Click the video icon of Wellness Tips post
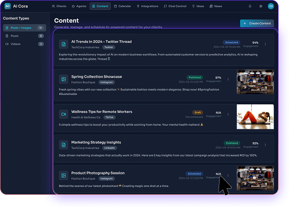Image resolution: width=292 pixels, height=210 pixels. [x=63, y=114]
